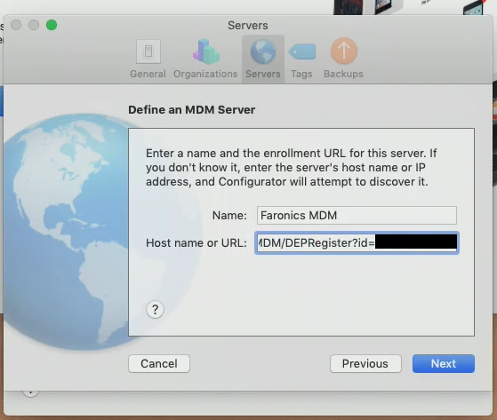This screenshot has height=420, width=497.
Task: Focus the Name field containing Faronics MDM
Action: 357,215
